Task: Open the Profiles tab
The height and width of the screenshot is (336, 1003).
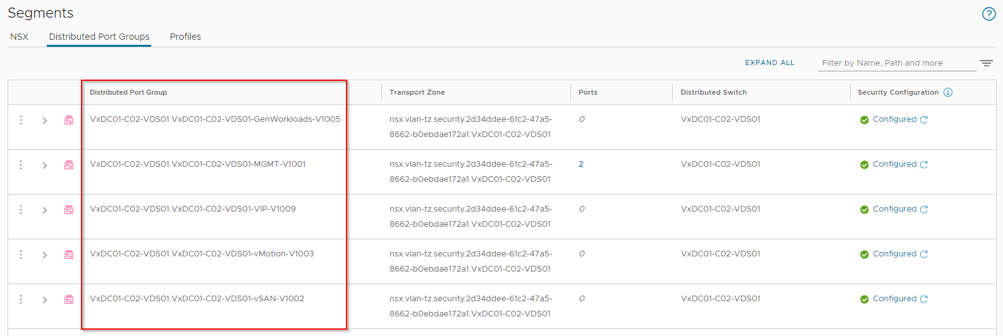Action: pos(185,37)
